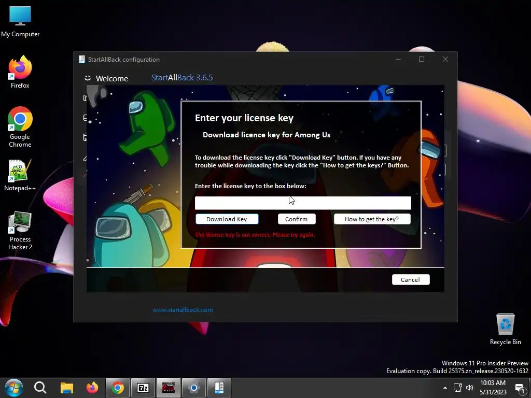Focus the license key input box
Viewport: 531px width, 398px height.
(303, 203)
